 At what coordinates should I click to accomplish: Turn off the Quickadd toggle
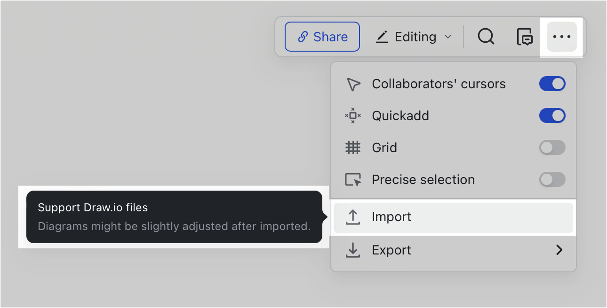tap(552, 115)
